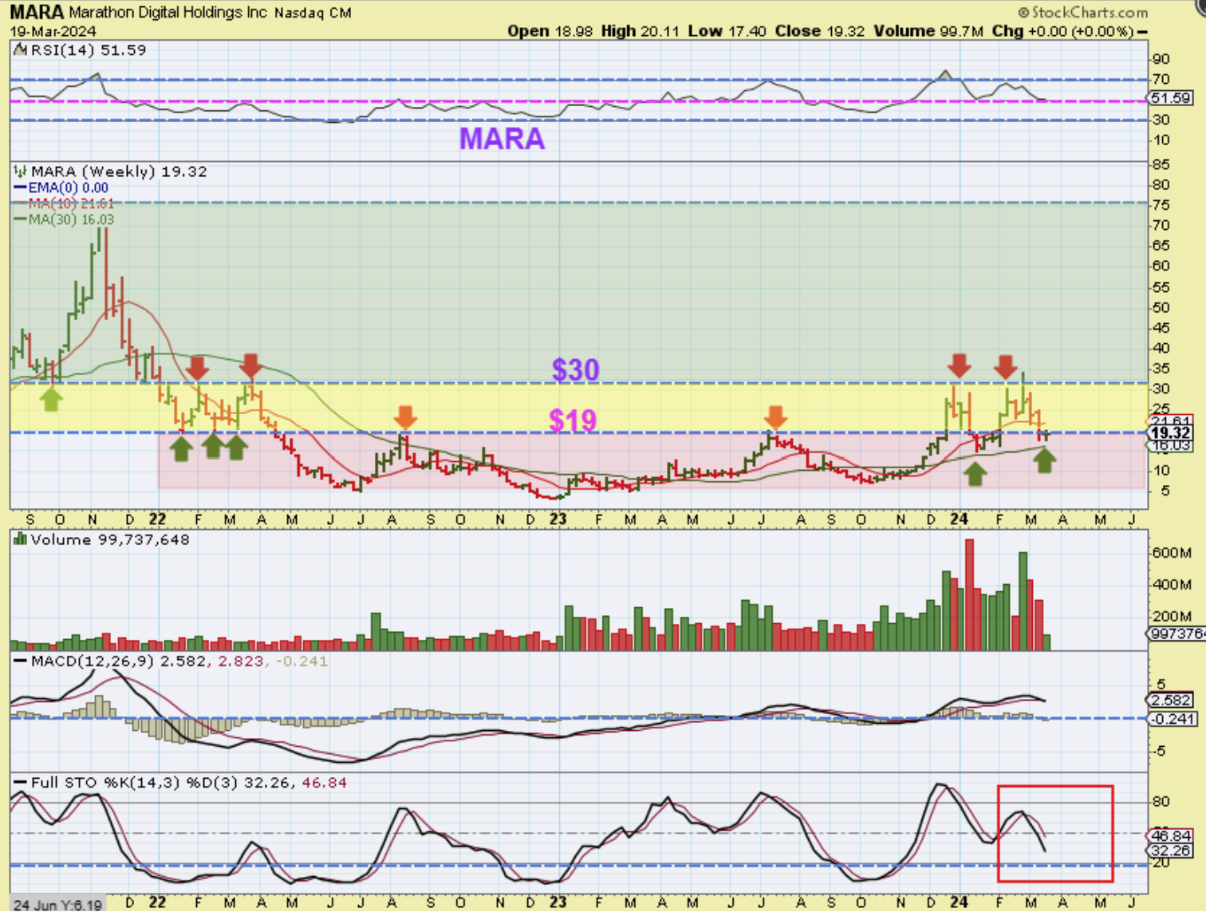Click the MARA ticker symbol in the header
The height and width of the screenshot is (912, 1206).
37,12
